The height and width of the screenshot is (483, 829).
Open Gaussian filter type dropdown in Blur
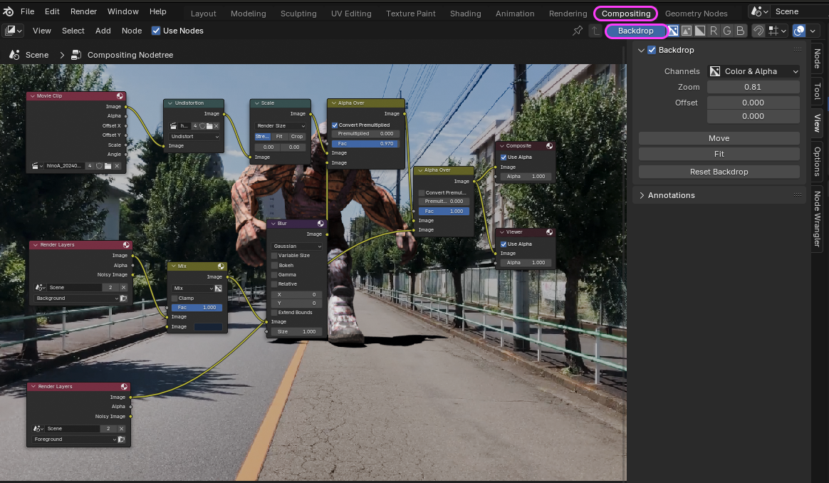point(296,246)
